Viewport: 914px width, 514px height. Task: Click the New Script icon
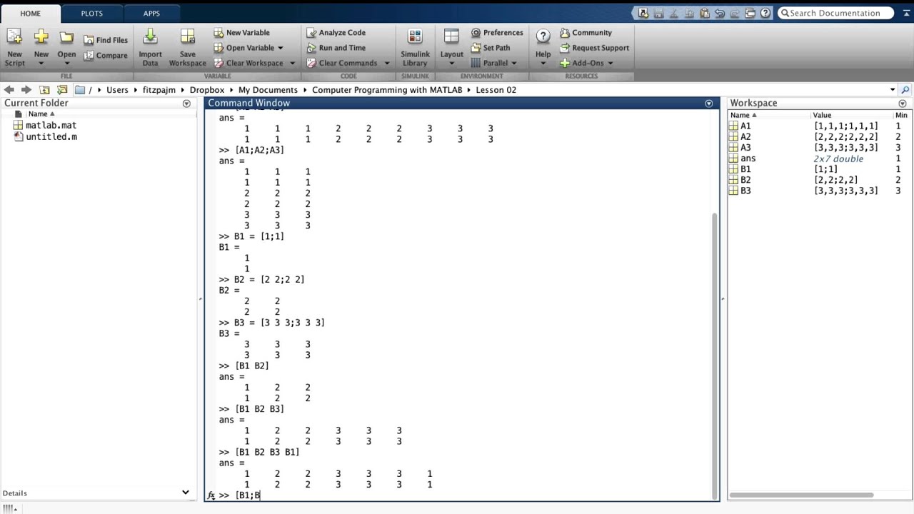pos(14,38)
